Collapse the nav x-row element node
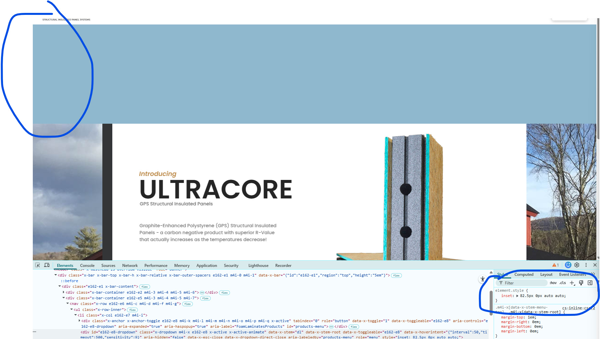 tap(68, 304)
